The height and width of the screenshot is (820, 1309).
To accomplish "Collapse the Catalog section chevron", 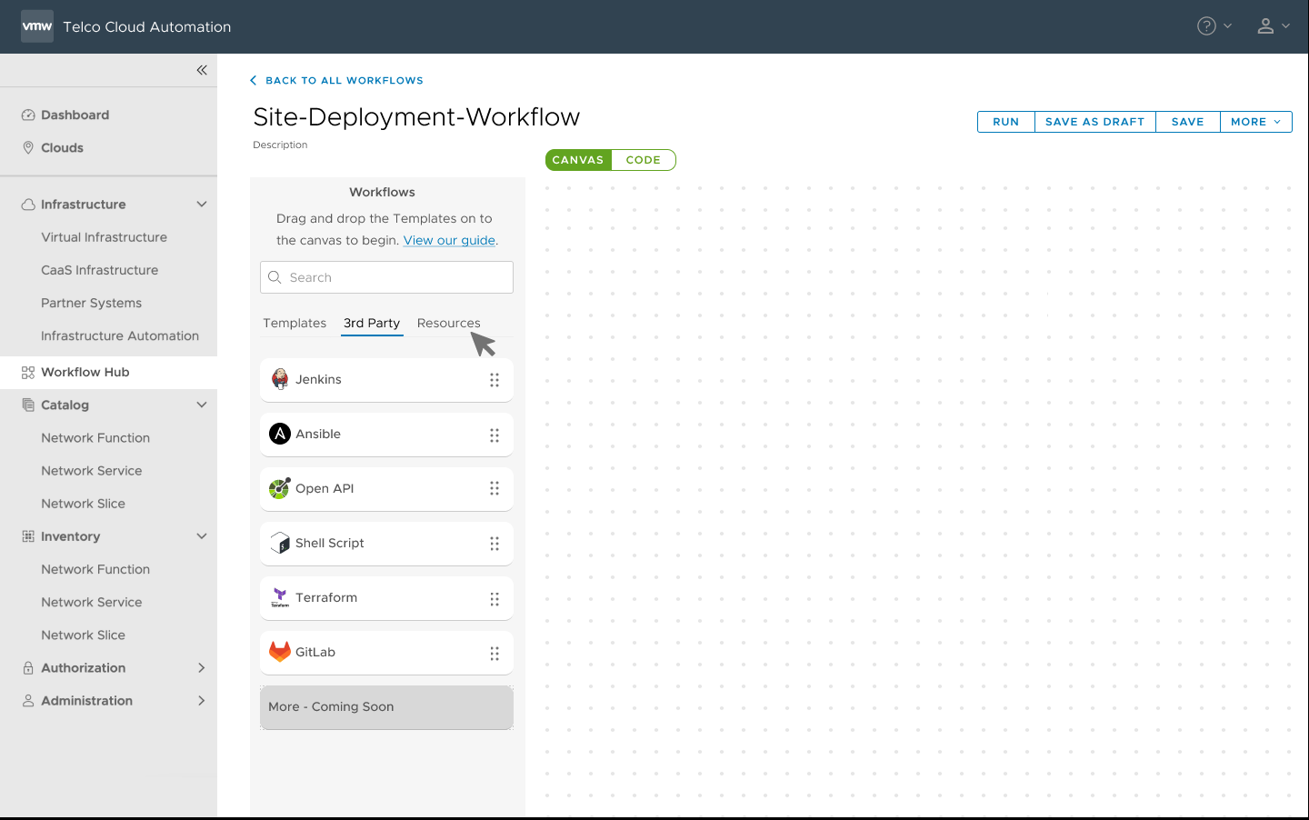I will pos(202,405).
